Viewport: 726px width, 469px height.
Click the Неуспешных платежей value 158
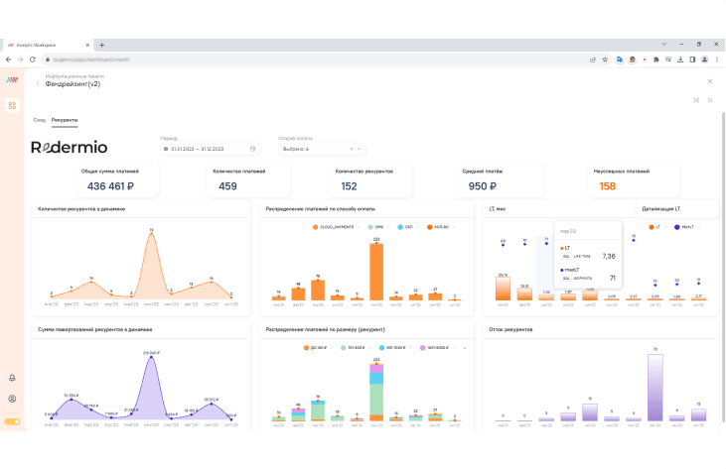(x=607, y=186)
